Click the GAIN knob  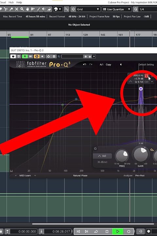click(141, 154)
